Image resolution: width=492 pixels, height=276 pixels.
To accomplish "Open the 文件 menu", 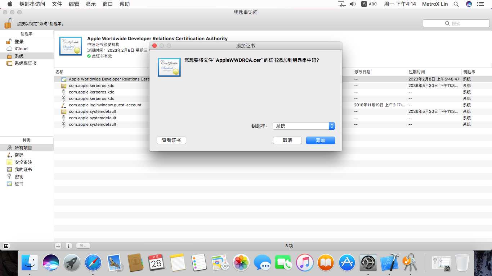I will point(57,4).
